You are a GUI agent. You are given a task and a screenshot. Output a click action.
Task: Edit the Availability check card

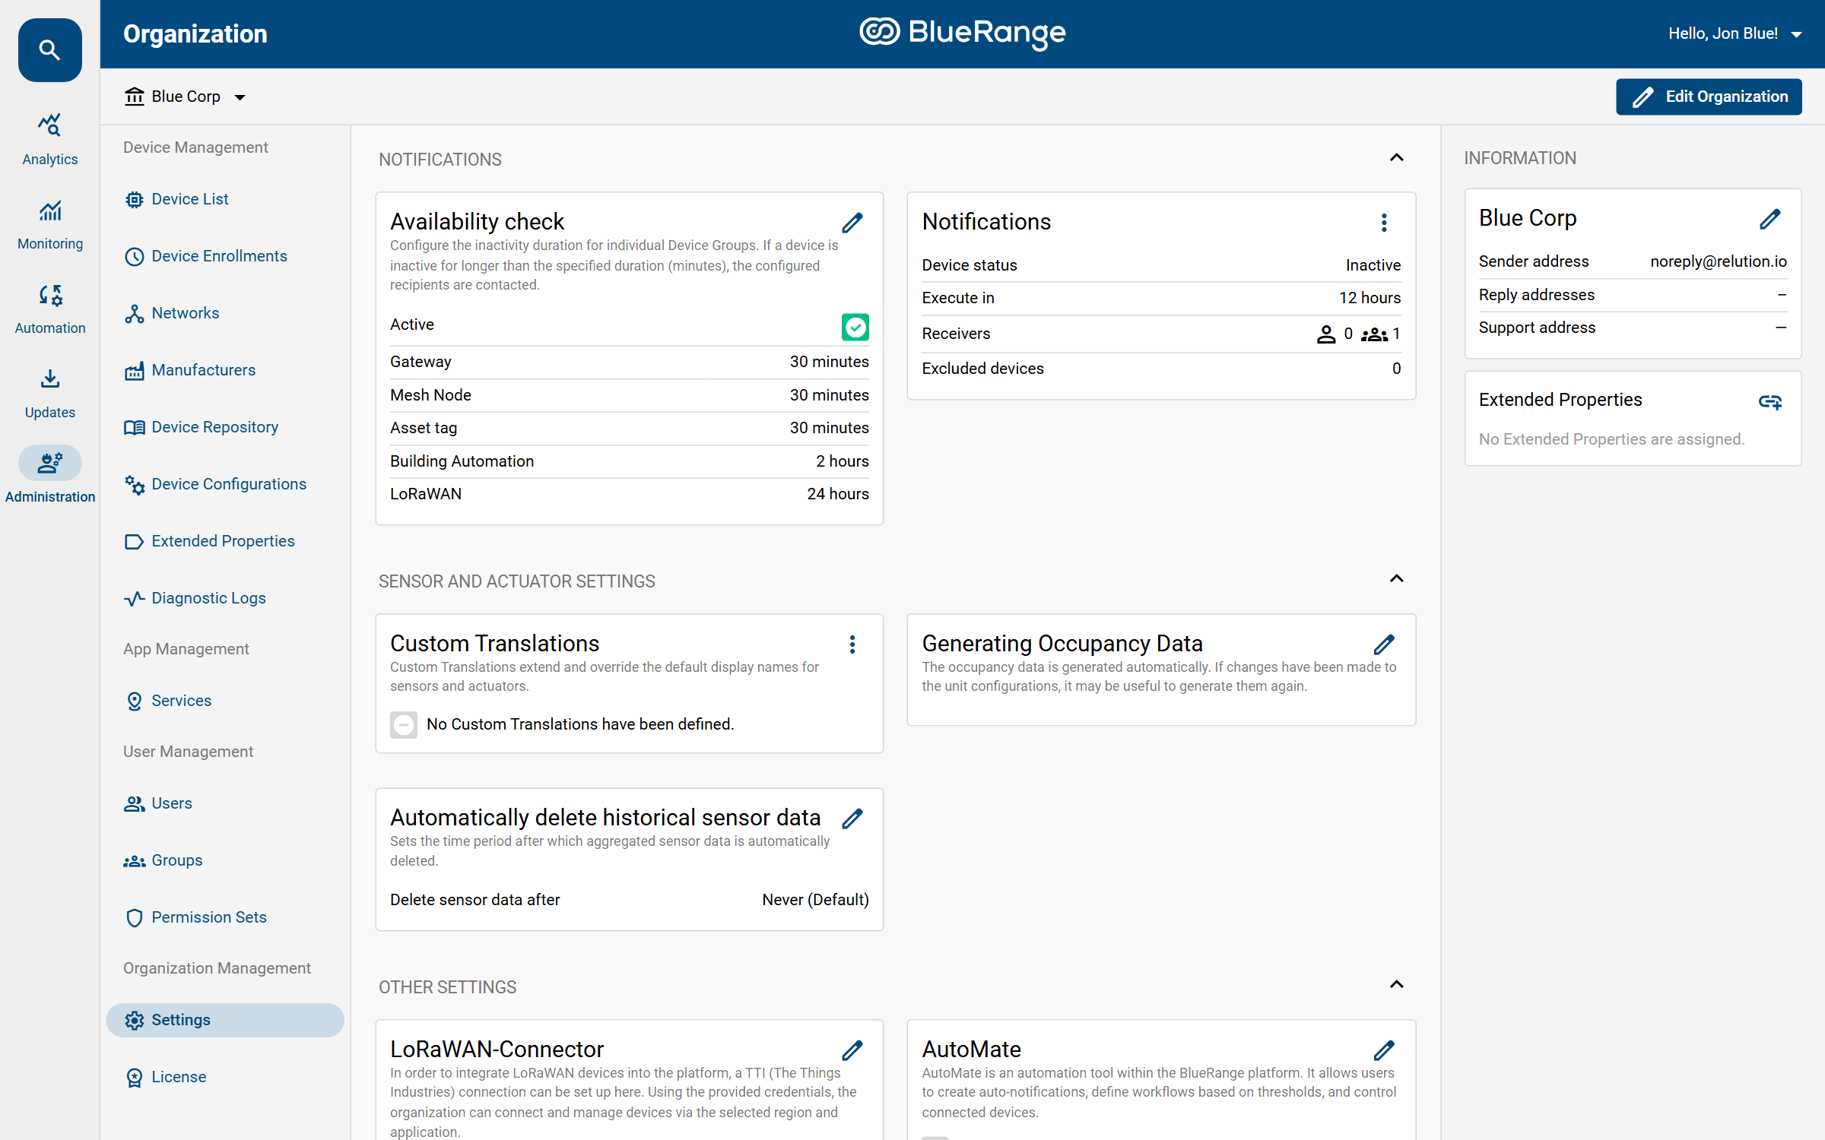coord(852,223)
